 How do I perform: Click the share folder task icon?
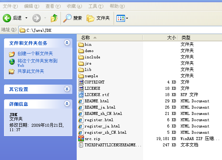tap(11, 71)
